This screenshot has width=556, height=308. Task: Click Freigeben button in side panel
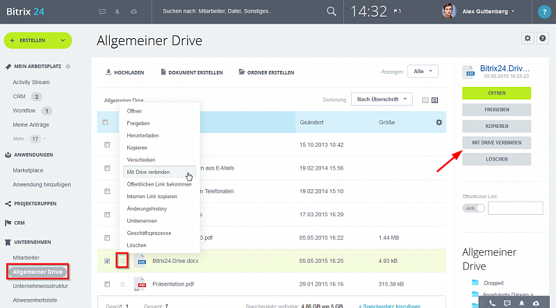click(x=496, y=110)
